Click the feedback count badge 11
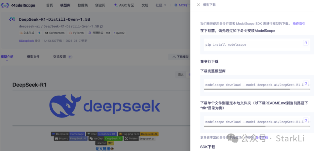This screenshot has width=314, height=151. tap(70, 57)
